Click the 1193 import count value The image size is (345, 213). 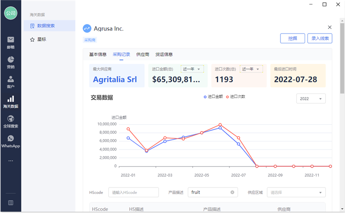(x=224, y=80)
